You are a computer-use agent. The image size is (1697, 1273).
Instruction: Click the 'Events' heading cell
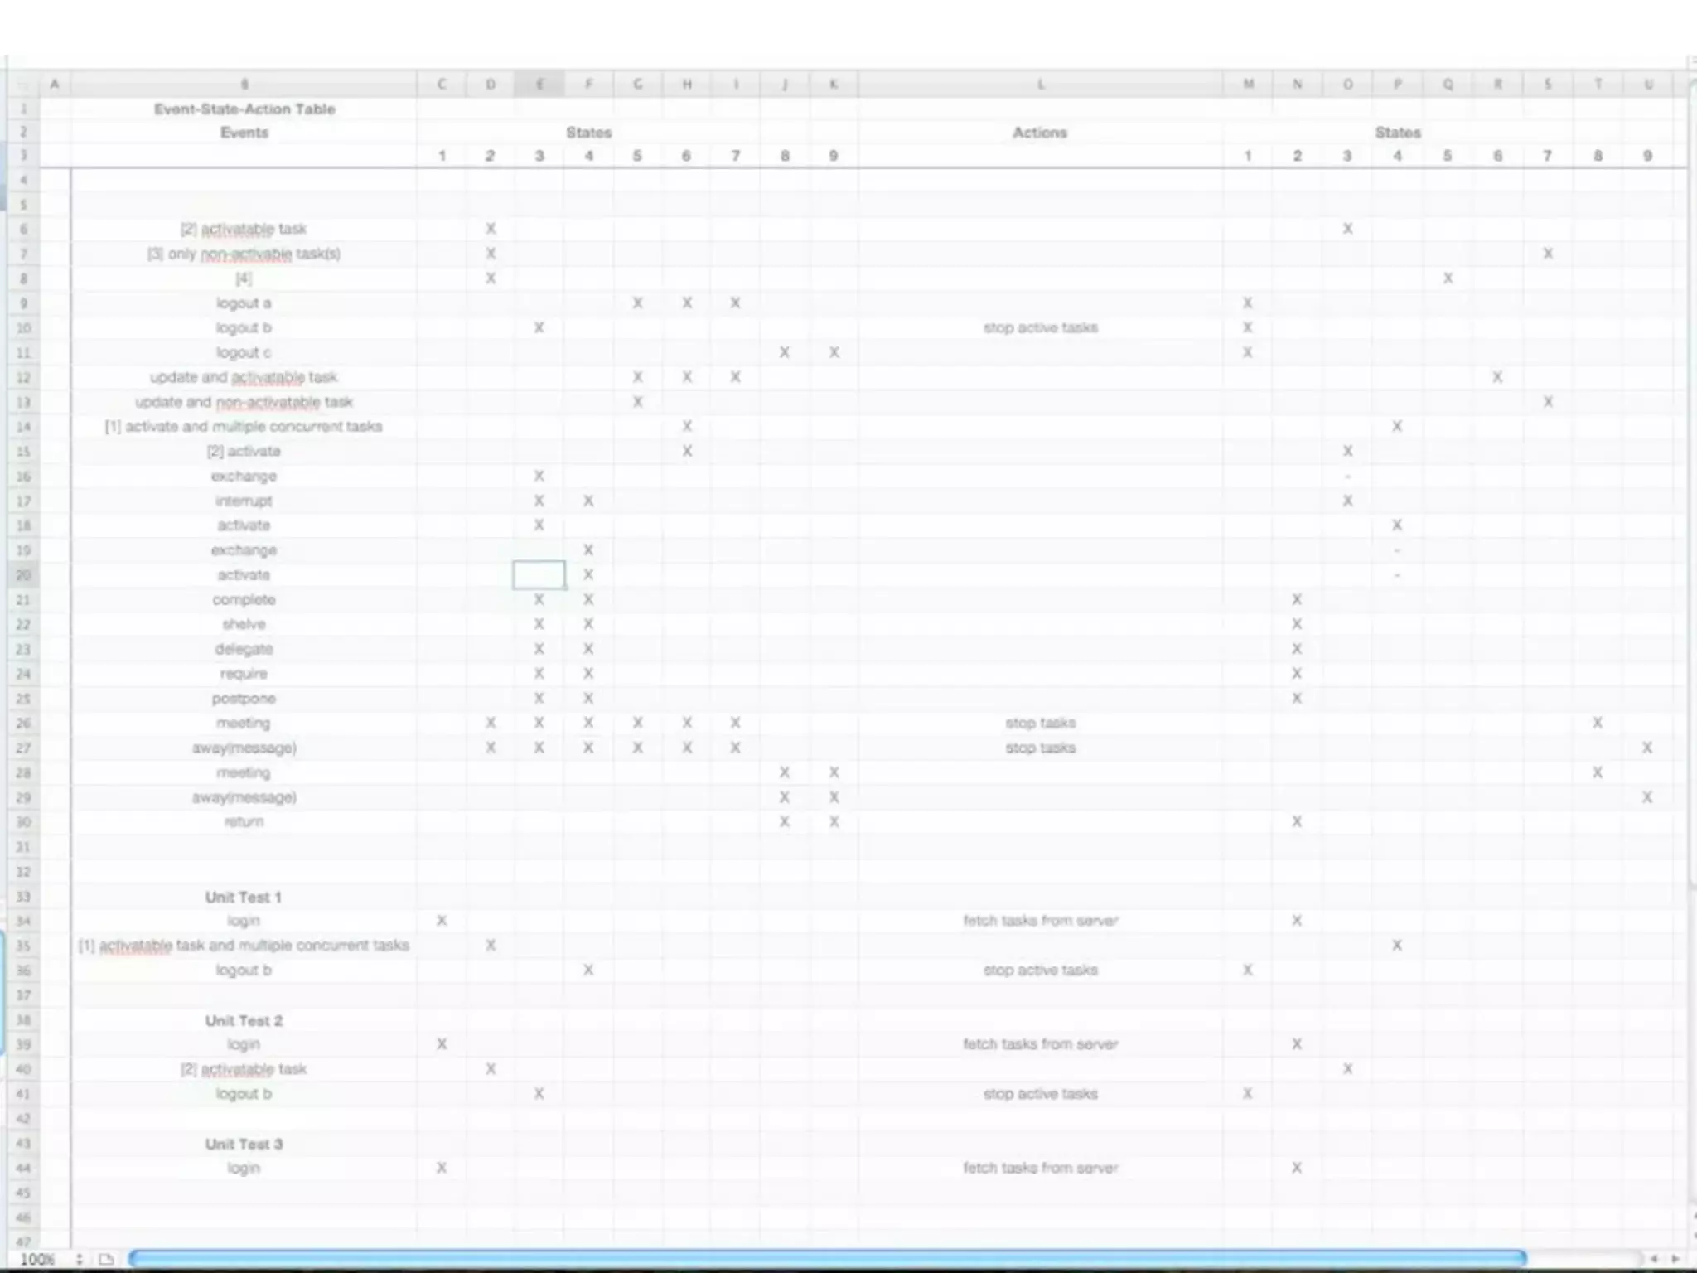(244, 133)
